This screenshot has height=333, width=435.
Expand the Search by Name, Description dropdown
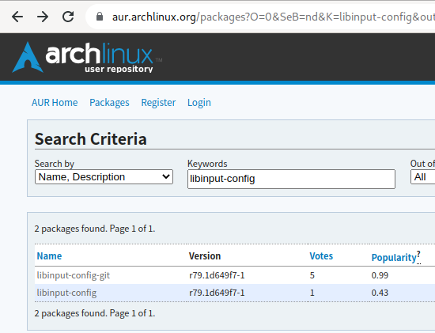click(104, 177)
